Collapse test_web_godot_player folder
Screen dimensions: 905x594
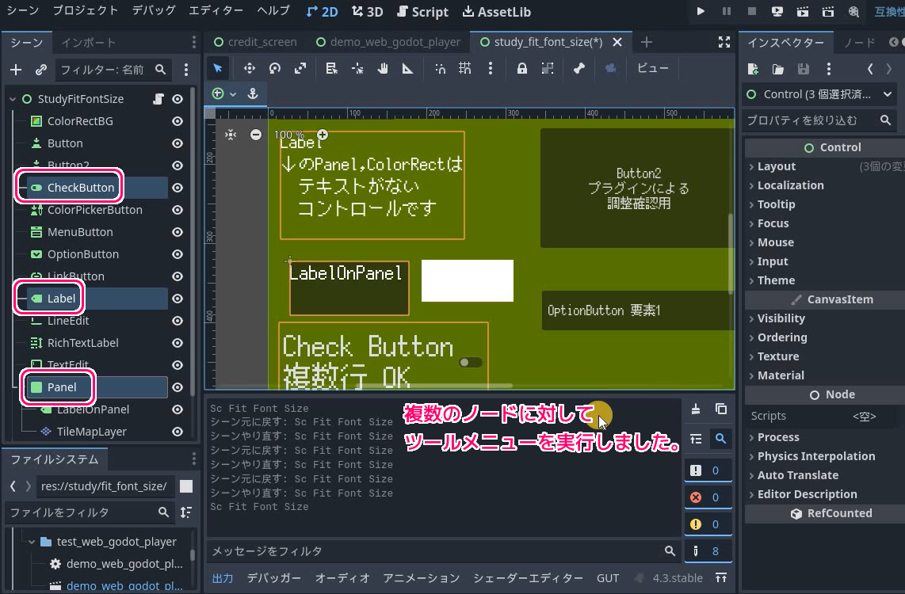(x=32, y=542)
